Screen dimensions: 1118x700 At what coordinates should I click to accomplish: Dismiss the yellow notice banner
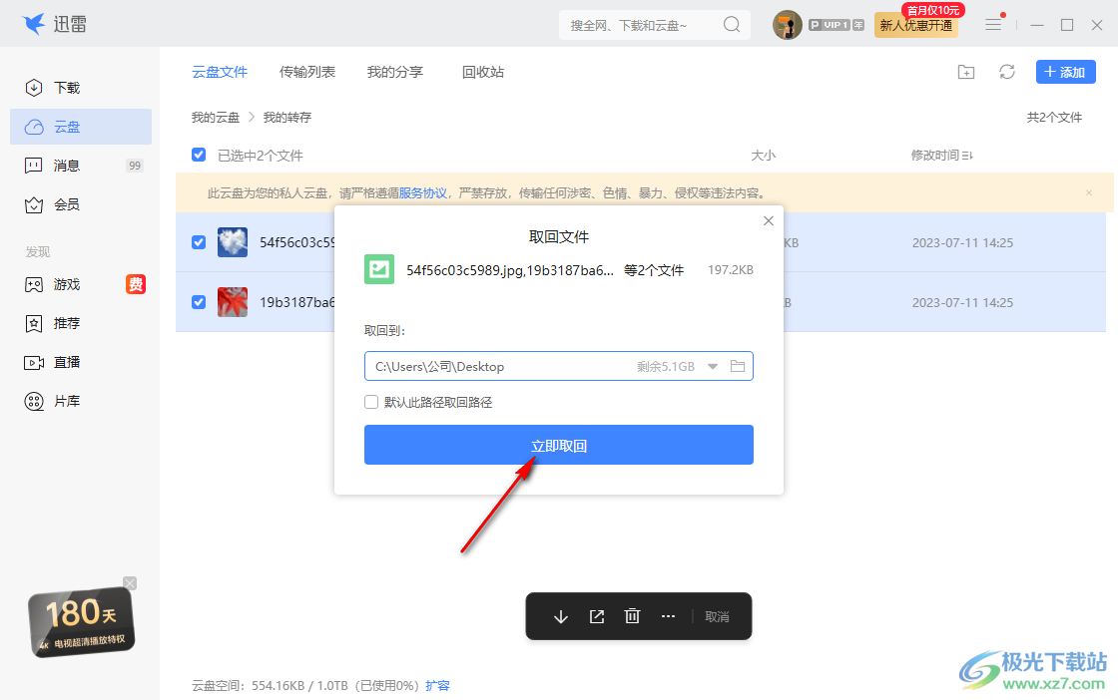click(1089, 193)
